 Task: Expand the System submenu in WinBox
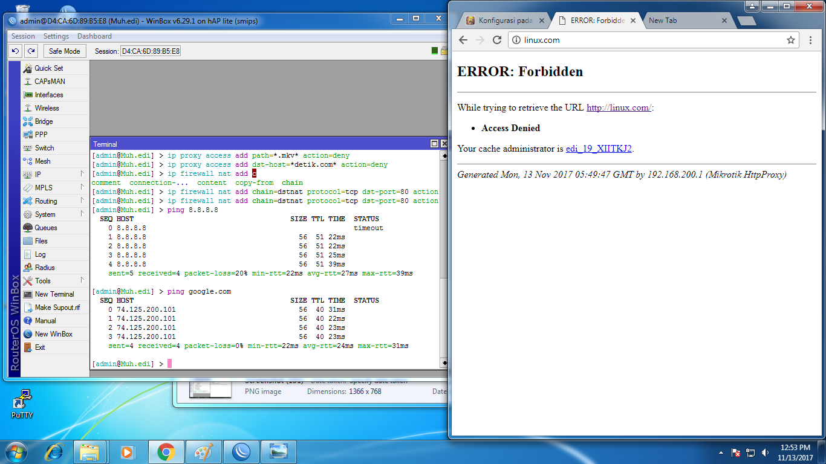click(x=55, y=214)
